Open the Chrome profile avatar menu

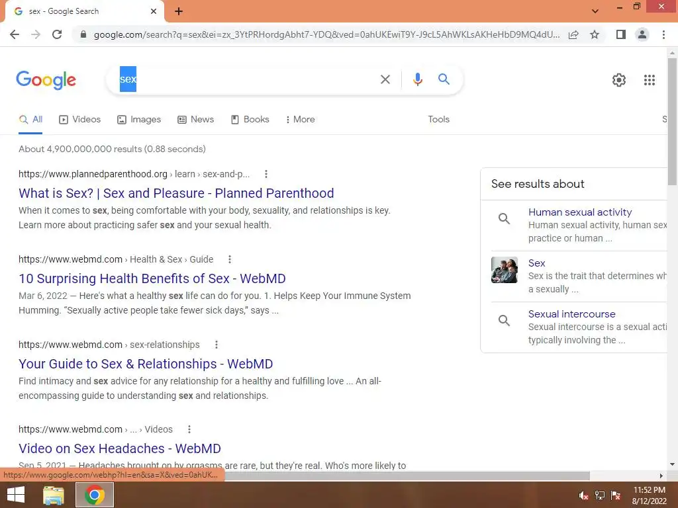(x=642, y=34)
